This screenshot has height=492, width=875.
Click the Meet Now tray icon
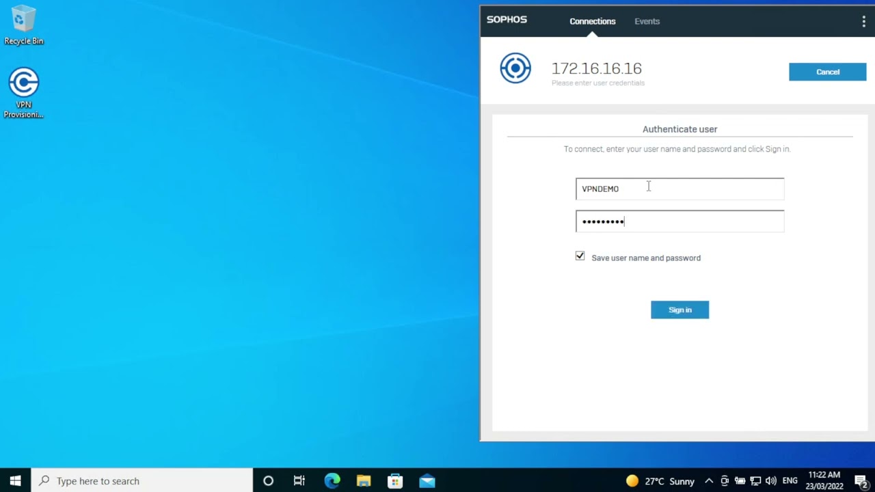[725, 481]
